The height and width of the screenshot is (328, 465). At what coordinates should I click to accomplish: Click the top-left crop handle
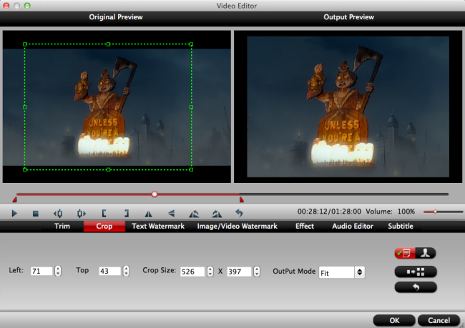tap(25, 44)
